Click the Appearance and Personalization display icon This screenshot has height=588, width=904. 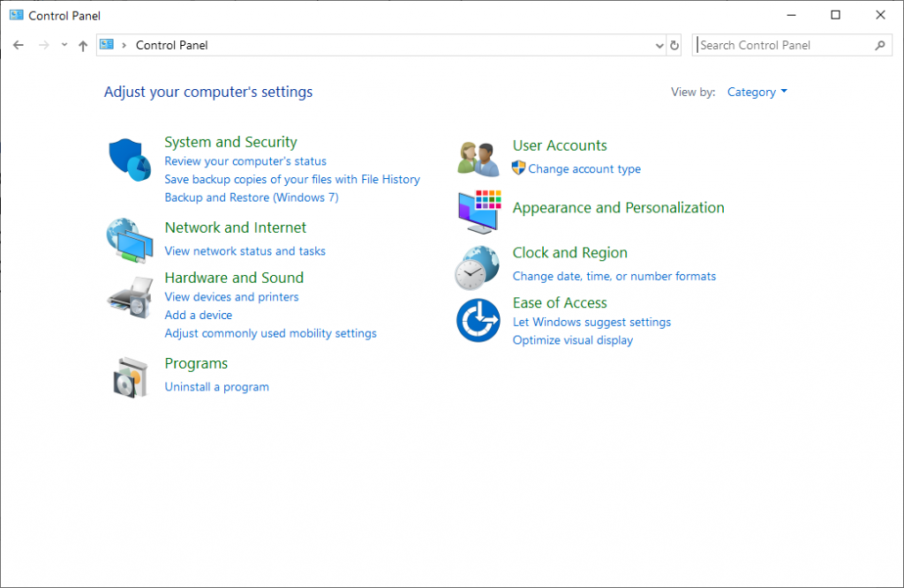(478, 212)
